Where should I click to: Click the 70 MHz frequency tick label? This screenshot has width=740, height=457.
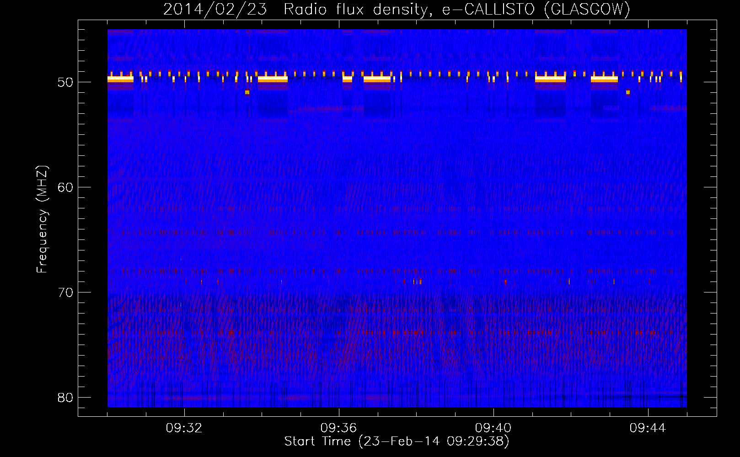[65, 292]
